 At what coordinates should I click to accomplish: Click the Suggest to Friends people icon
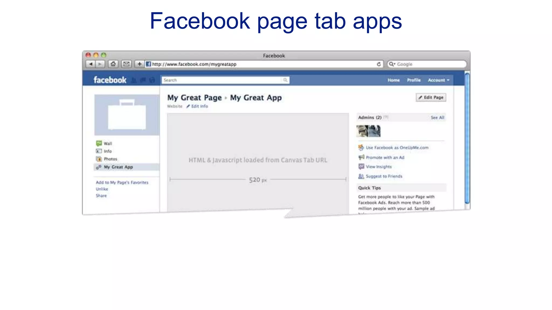361,176
